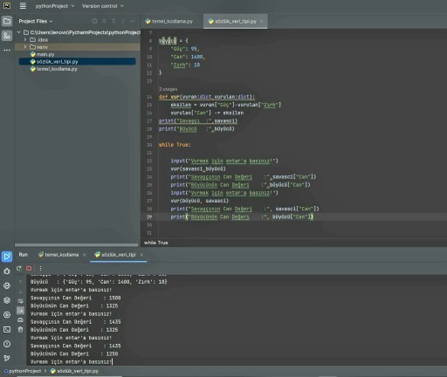Select the venv folder in tree
The image size is (447, 377).
(39, 47)
